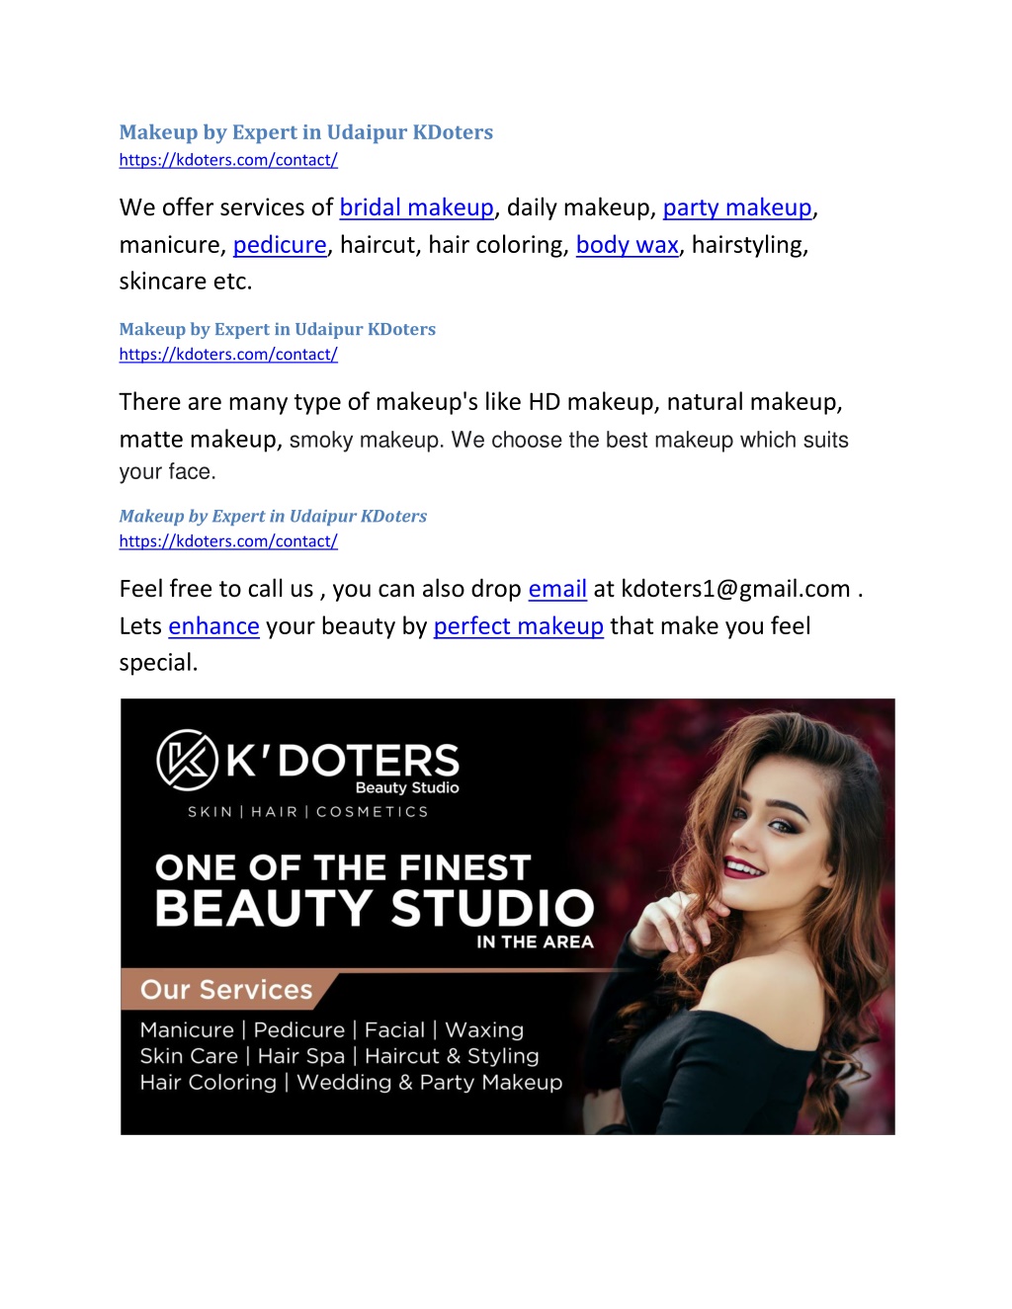This screenshot has height=1309, width=1012.
Task: Click the second bold Makeup by Expert heading
Action: click(277, 329)
